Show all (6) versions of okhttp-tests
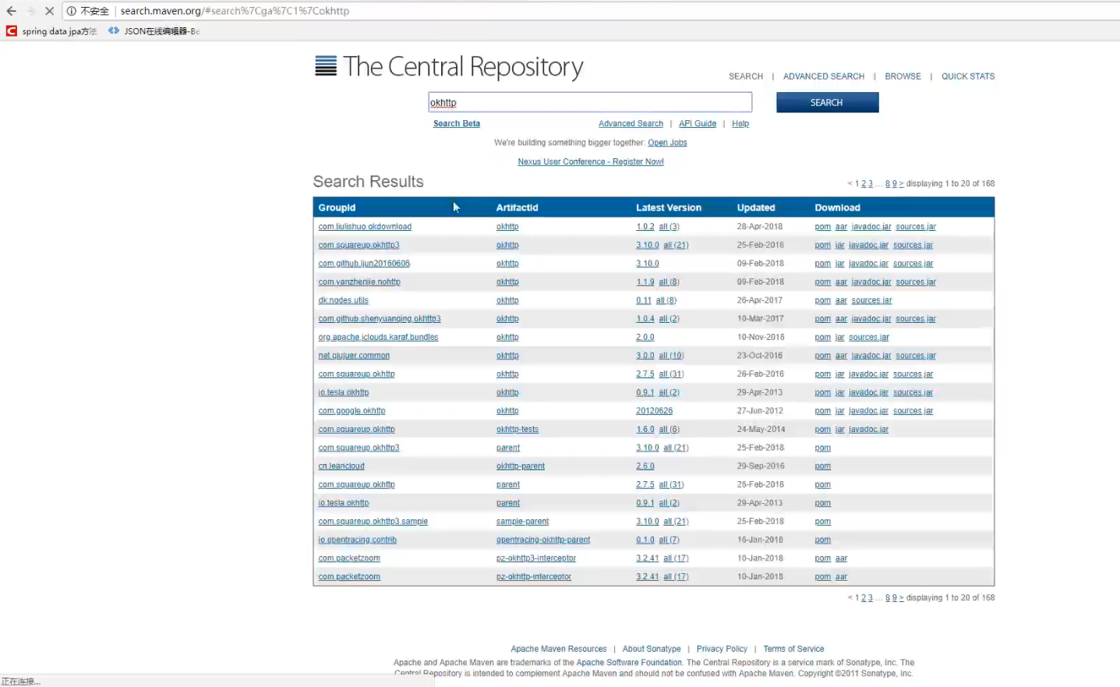Screen dimensions: 1120x687 pyautogui.click(x=669, y=430)
